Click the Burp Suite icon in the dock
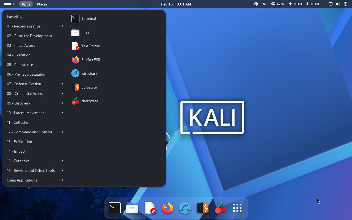The width and height of the screenshot is (352, 220). 203,208
